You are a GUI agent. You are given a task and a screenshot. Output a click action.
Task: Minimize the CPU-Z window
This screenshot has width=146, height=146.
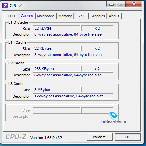(112, 4)
